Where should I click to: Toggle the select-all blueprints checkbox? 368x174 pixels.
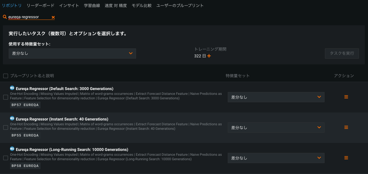[6, 76]
